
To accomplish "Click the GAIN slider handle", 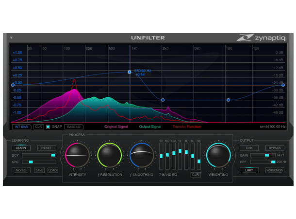I will click(x=267, y=155).
